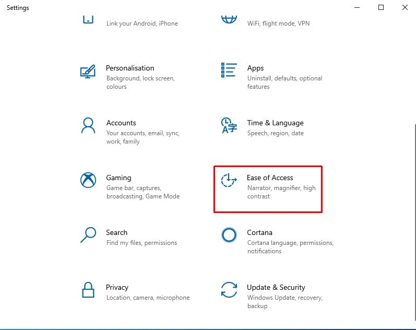Screen dimensions: 416x330
Task: Select the Time & Language title
Action: coord(276,123)
